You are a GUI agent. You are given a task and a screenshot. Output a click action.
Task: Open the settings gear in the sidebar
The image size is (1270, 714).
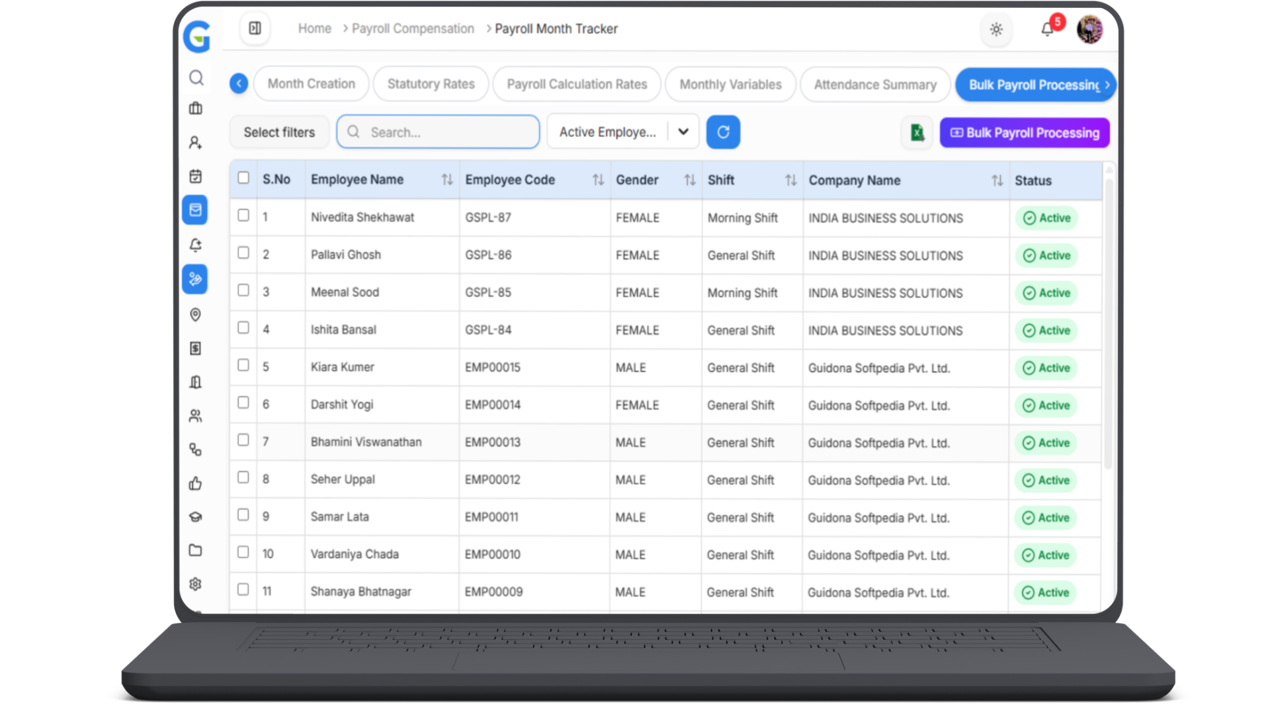click(x=196, y=584)
